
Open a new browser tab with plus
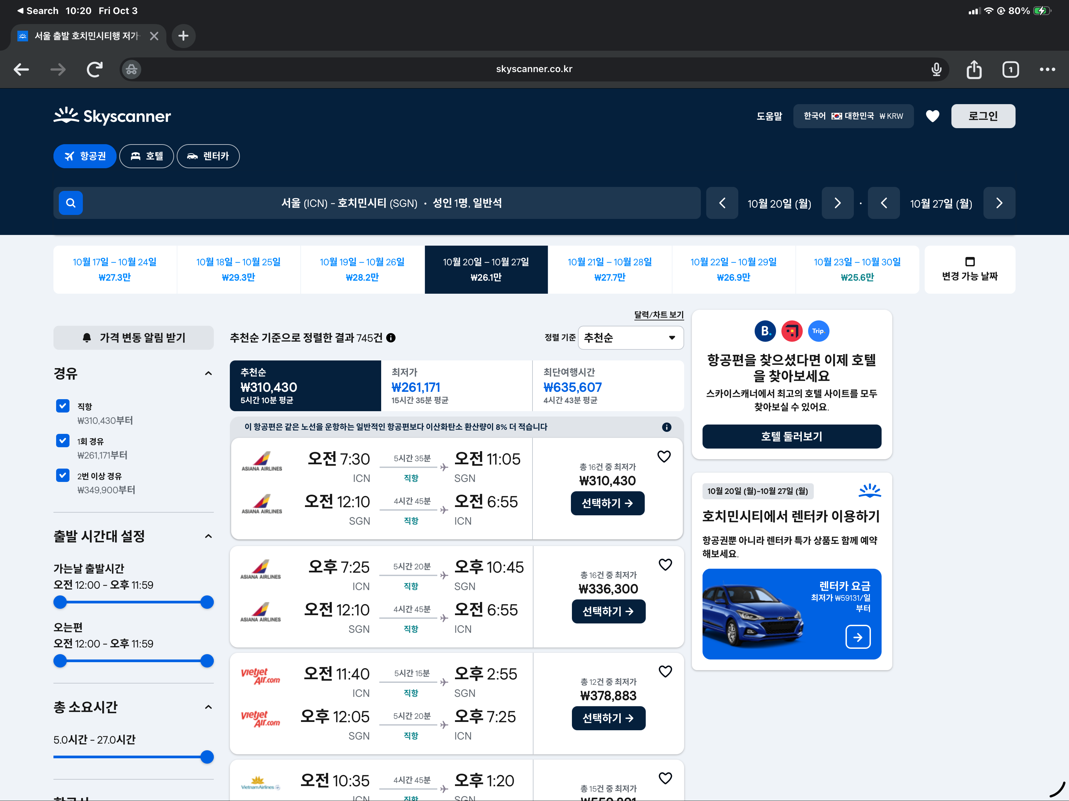(x=183, y=36)
